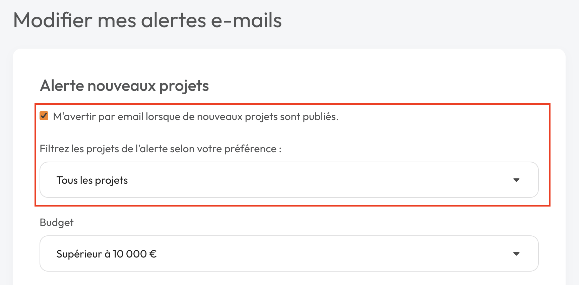
Task: Uncheck the new projects email alert checkbox
Action: [x=44, y=116]
